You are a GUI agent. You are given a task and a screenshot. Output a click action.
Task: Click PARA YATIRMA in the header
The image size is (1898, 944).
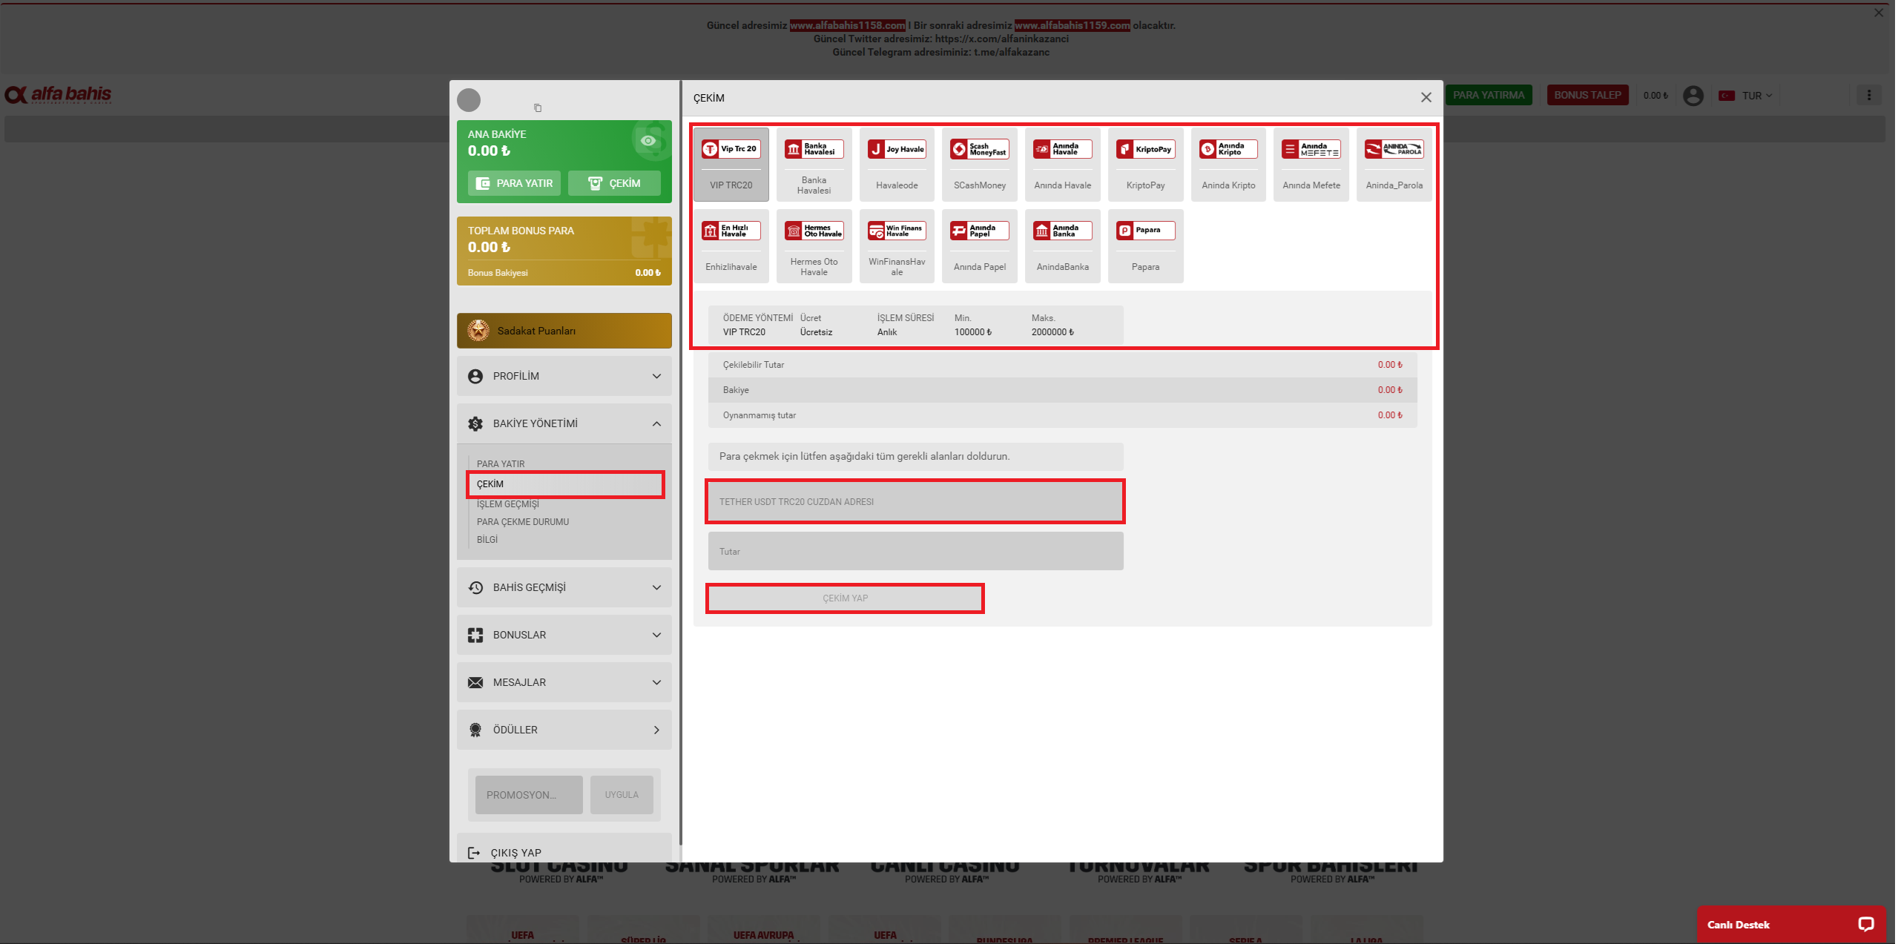(x=1489, y=95)
